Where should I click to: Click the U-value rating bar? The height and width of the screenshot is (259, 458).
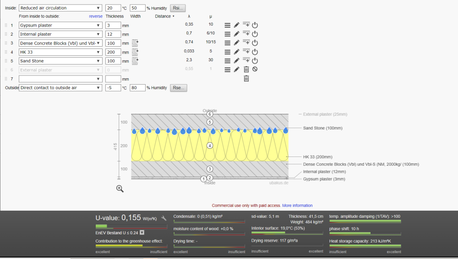click(131, 227)
